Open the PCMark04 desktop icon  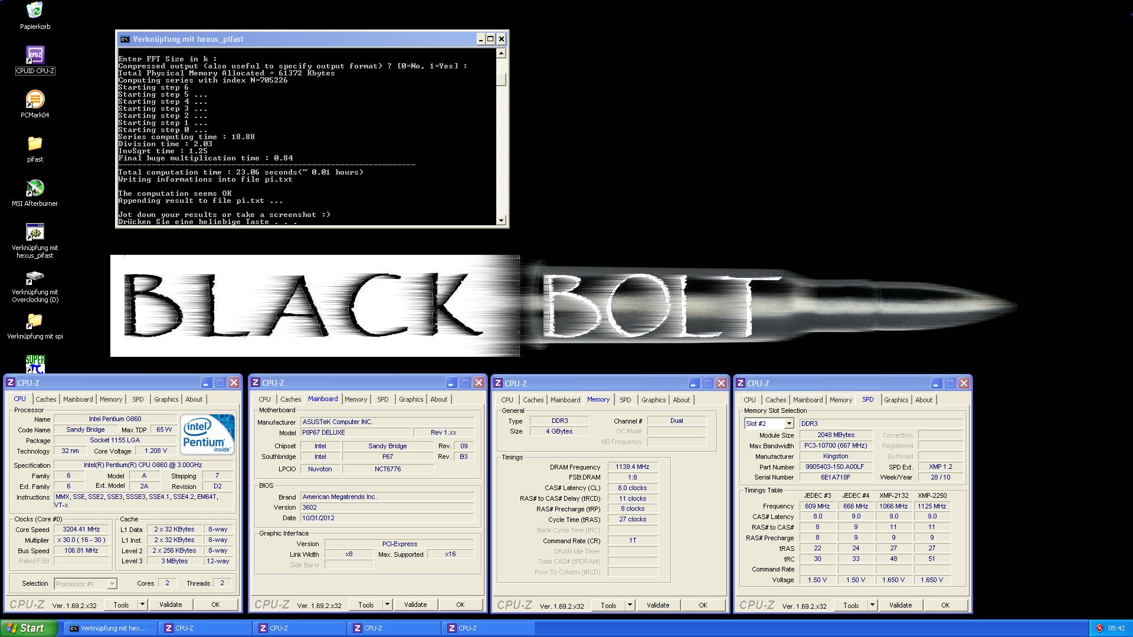point(35,99)
